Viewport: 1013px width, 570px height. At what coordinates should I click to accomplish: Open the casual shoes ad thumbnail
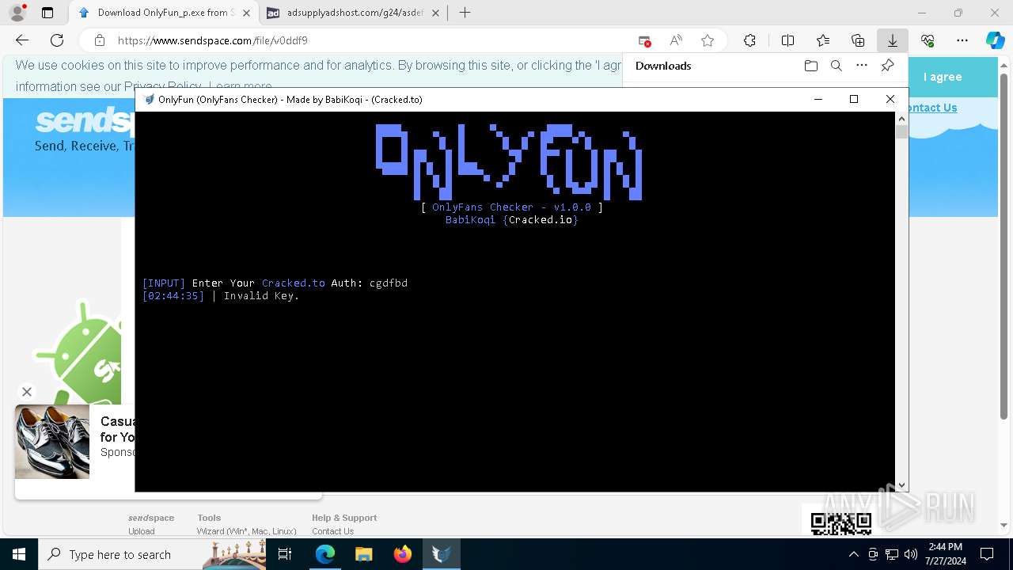[x=52, y=442]
